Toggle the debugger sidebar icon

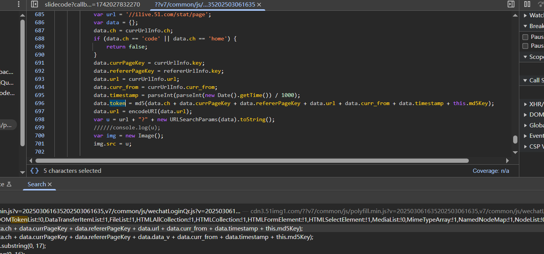pos(511,5)
